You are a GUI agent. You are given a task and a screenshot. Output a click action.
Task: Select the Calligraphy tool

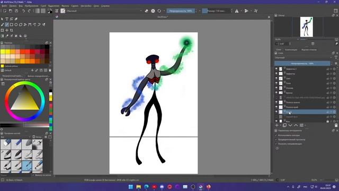(16, 19)
